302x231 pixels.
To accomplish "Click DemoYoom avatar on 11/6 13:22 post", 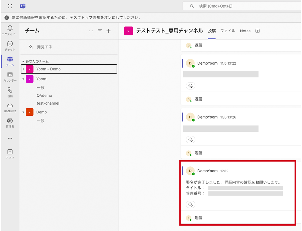I will [x=190, y=63].
